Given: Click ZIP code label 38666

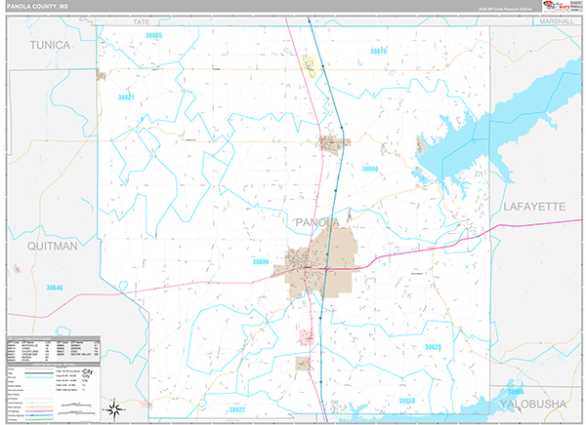Looking at the screenshot, I should (x=369, y=169).
